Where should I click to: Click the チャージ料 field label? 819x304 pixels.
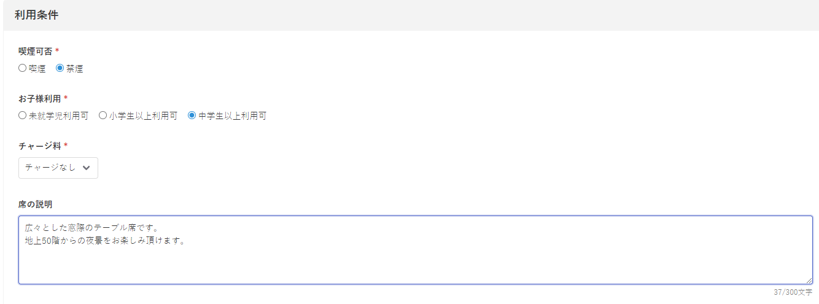tap(40, 146)
